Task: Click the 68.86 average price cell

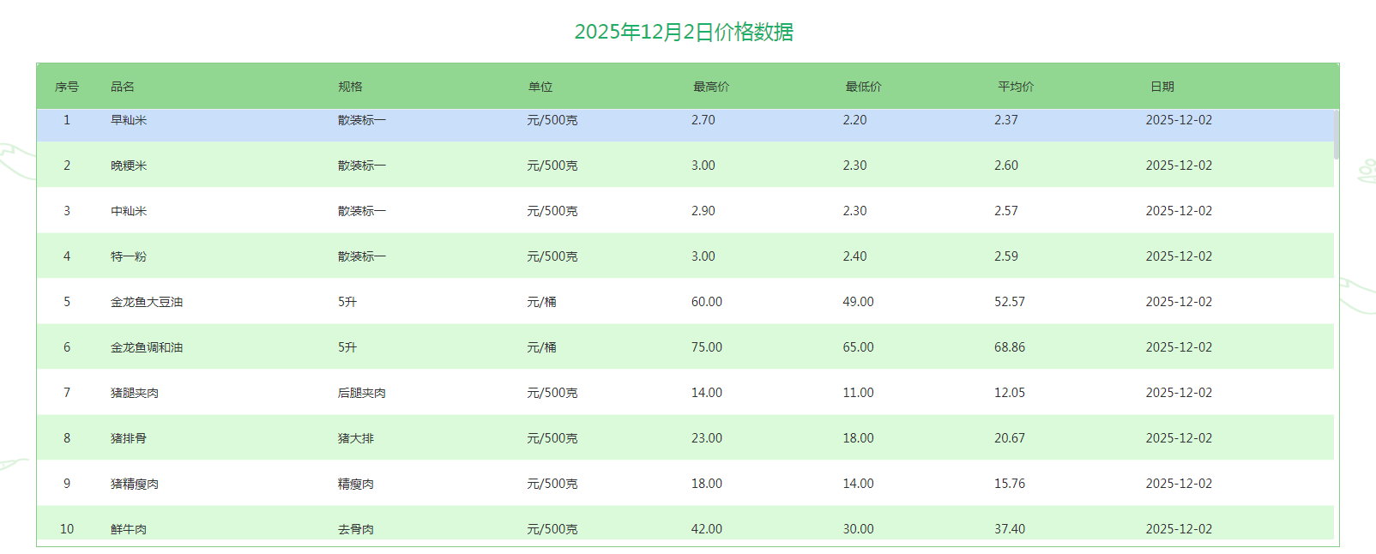Action: (1010, 347)
